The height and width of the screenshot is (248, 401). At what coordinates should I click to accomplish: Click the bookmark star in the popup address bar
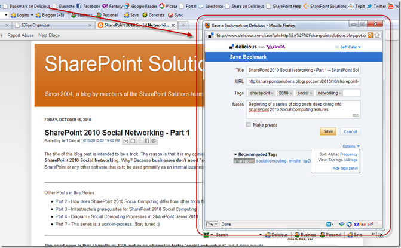click(379, 36)
